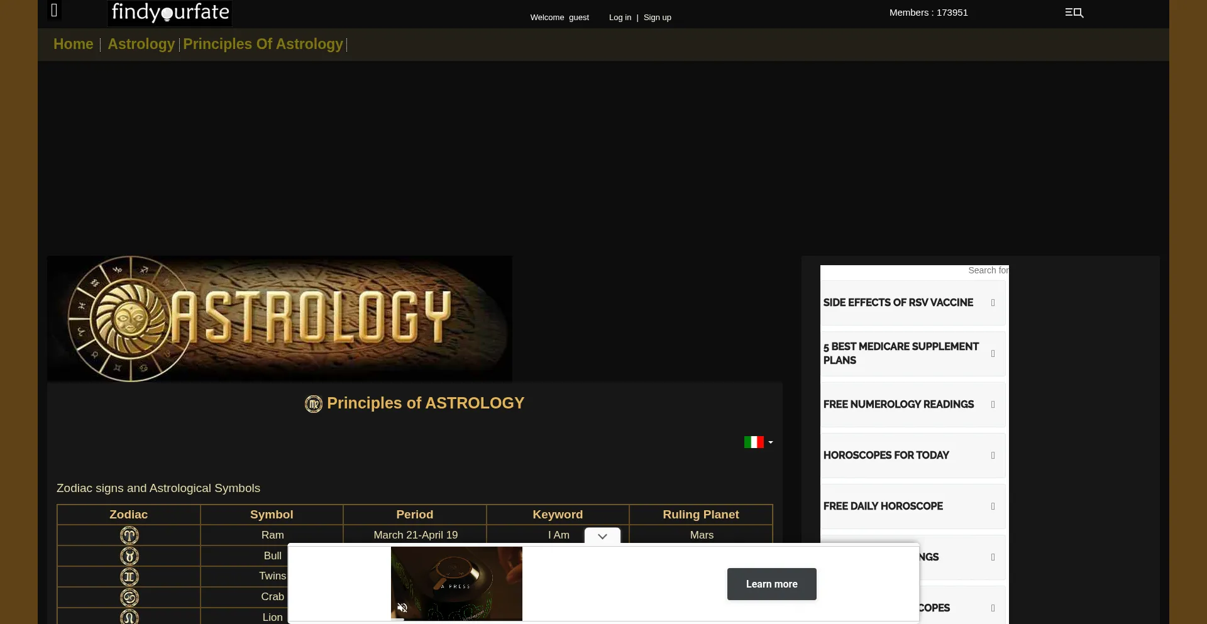
Task: Open the search menu icon in header
Action: click(x=1074, y=13)
